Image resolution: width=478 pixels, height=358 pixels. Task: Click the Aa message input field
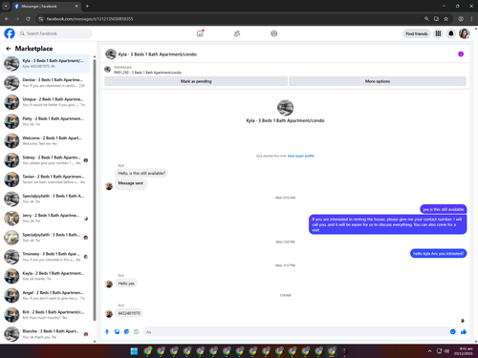click(x=295, y=332)
